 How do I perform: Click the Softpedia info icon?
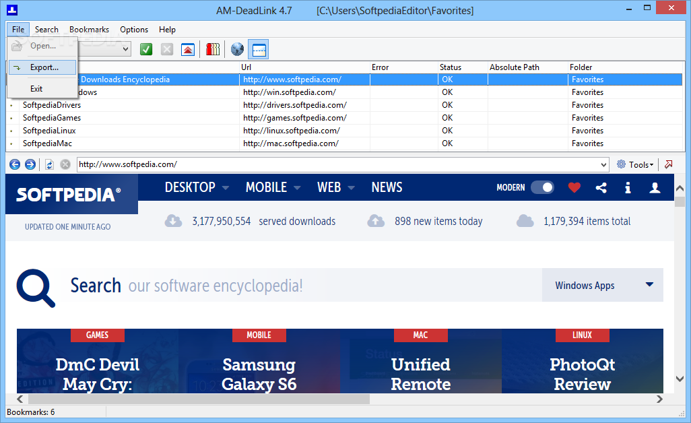click(628, 188)
